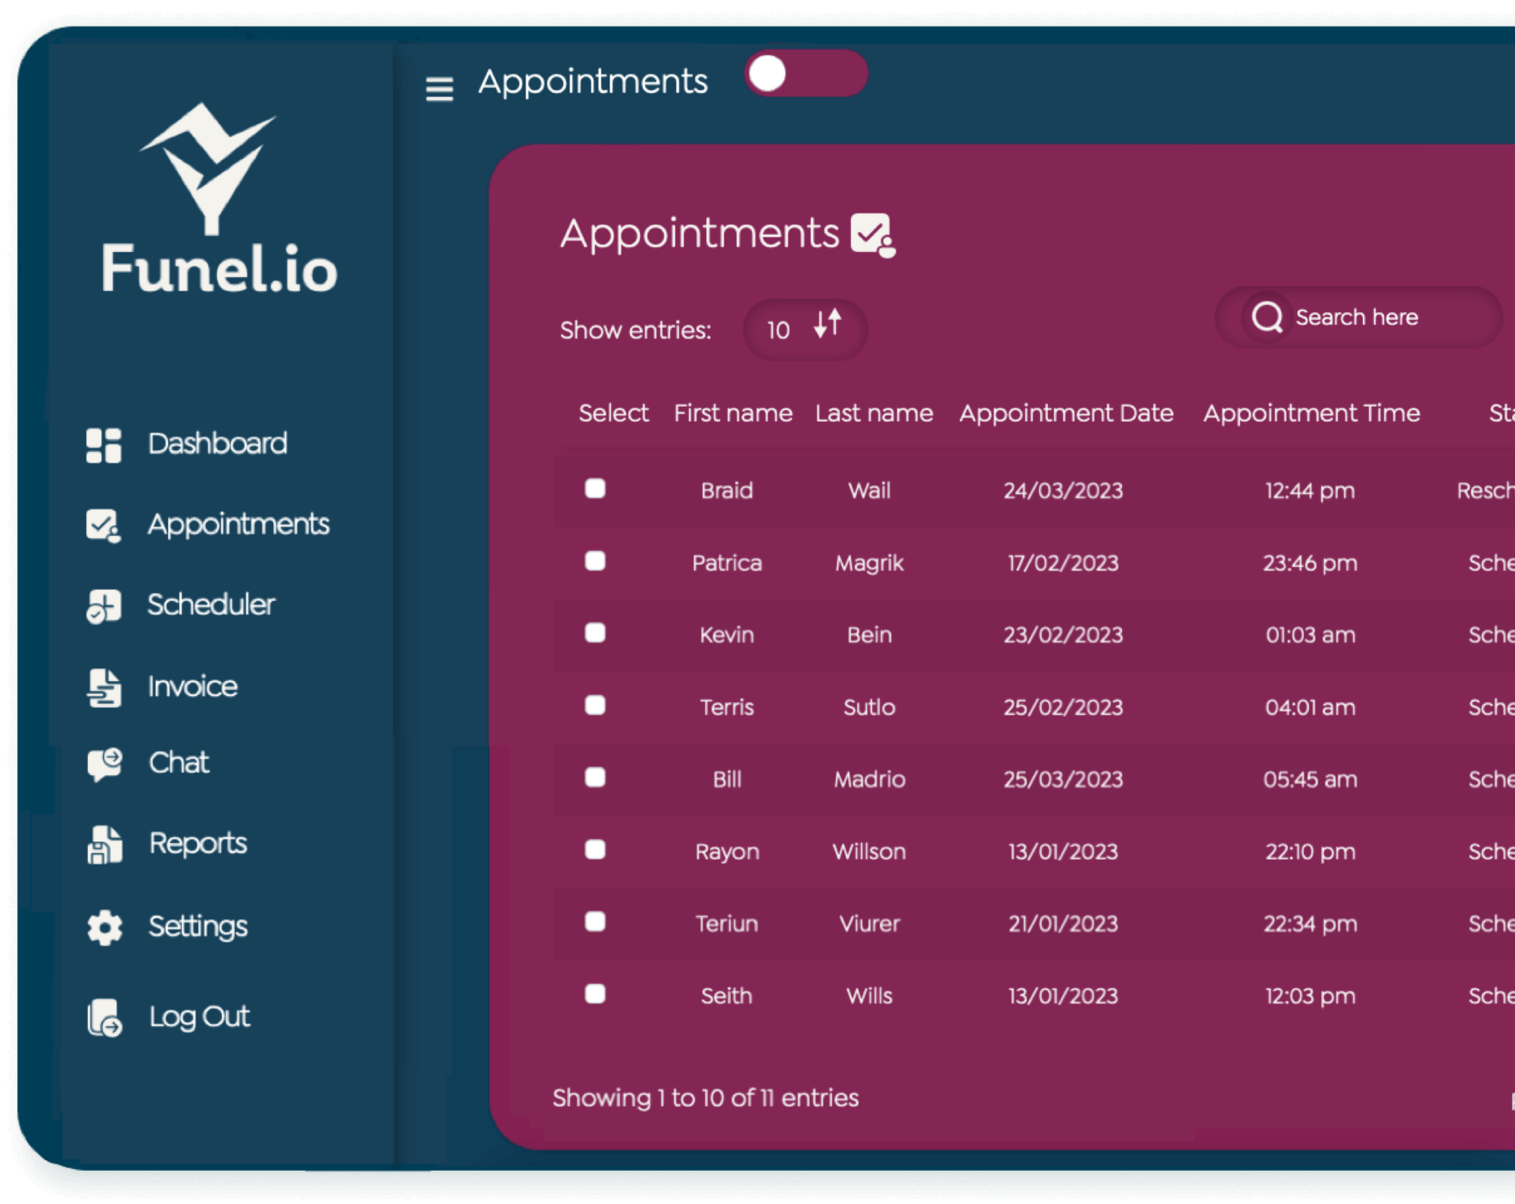Viewport: 1515px width, 1204px height.
Task: Click the Chat icon in sidebar
Action: coord(105,760)
